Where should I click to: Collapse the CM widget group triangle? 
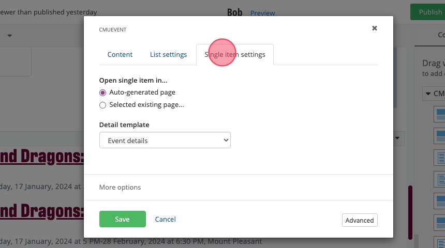click(427, 94)
